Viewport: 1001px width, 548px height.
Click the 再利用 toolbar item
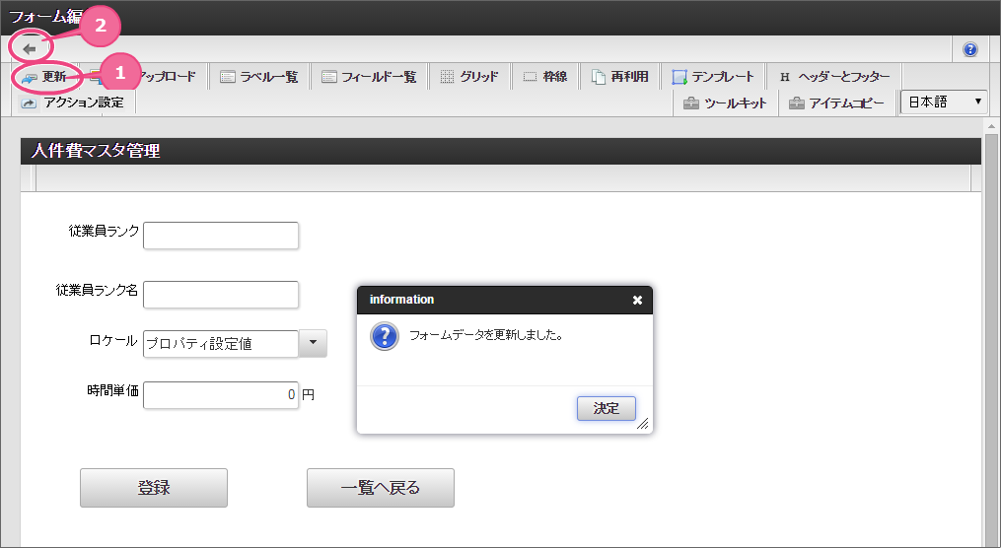(620, 77)
